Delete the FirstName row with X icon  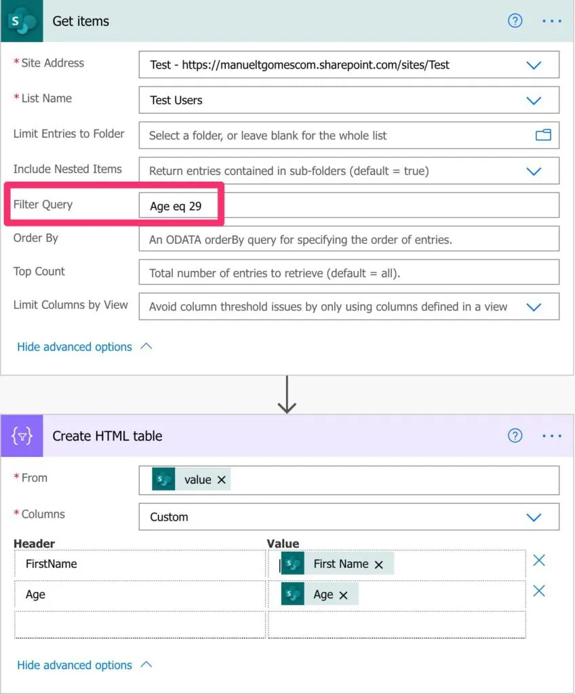pos(539,560)
